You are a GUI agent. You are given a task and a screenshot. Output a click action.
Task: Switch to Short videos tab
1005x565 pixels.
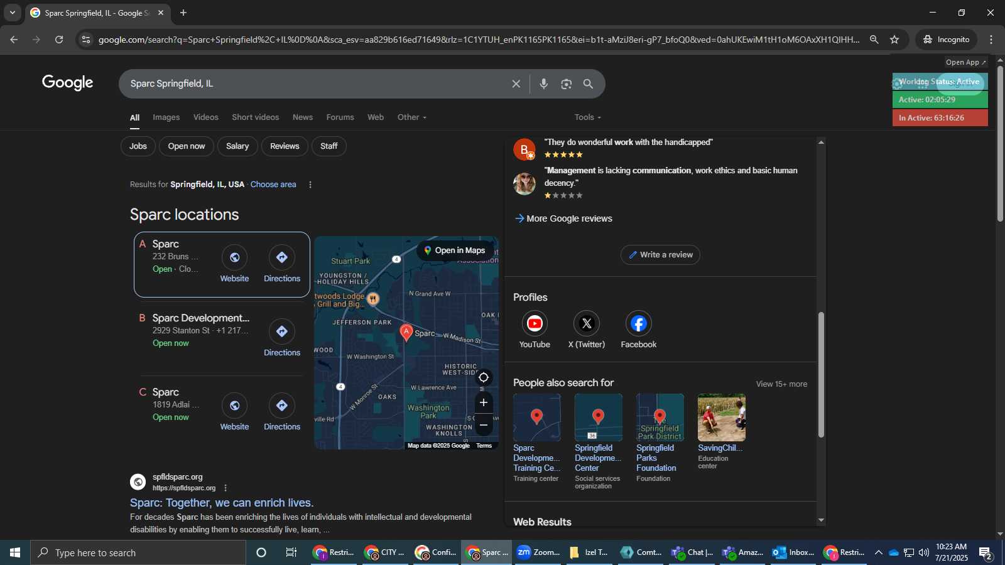256,117
